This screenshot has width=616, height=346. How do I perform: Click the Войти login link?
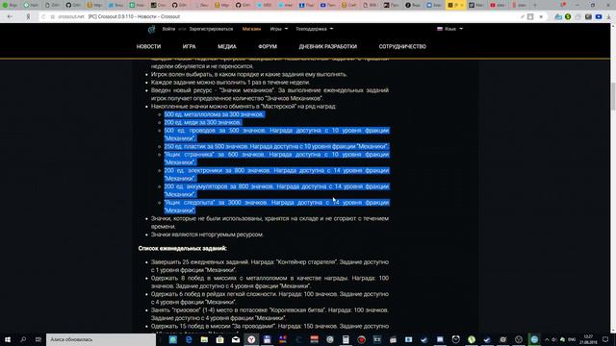click(168, 29)
